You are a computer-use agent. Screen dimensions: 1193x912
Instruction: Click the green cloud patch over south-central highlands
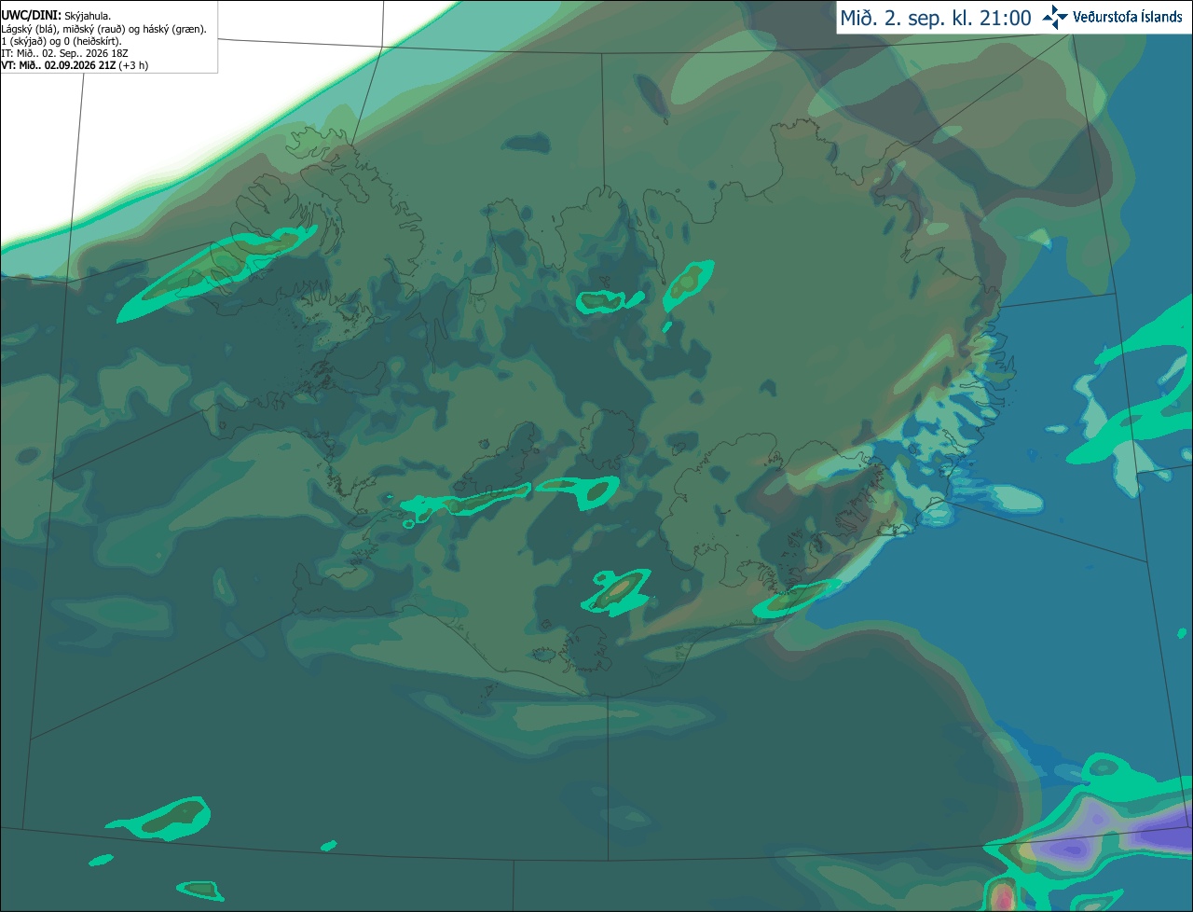616,591
